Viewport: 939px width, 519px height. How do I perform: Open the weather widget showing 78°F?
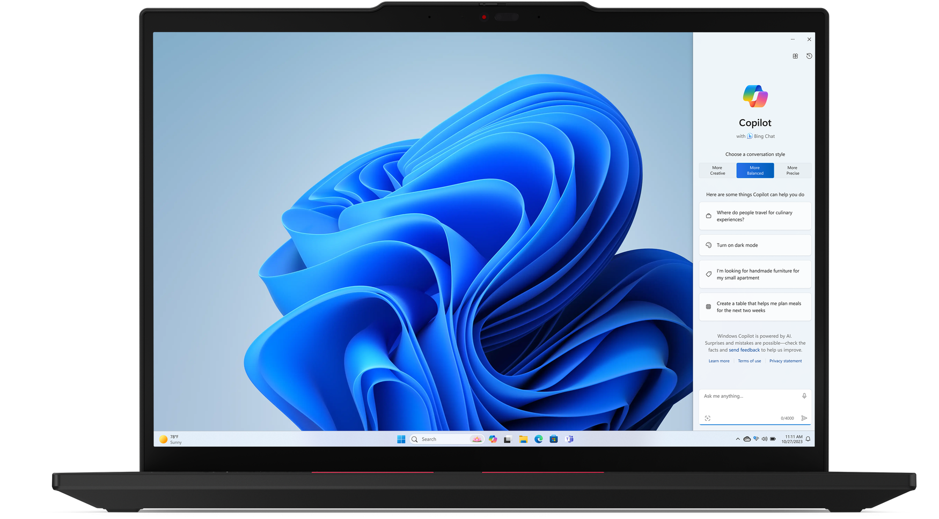click(x=171, y=439)
